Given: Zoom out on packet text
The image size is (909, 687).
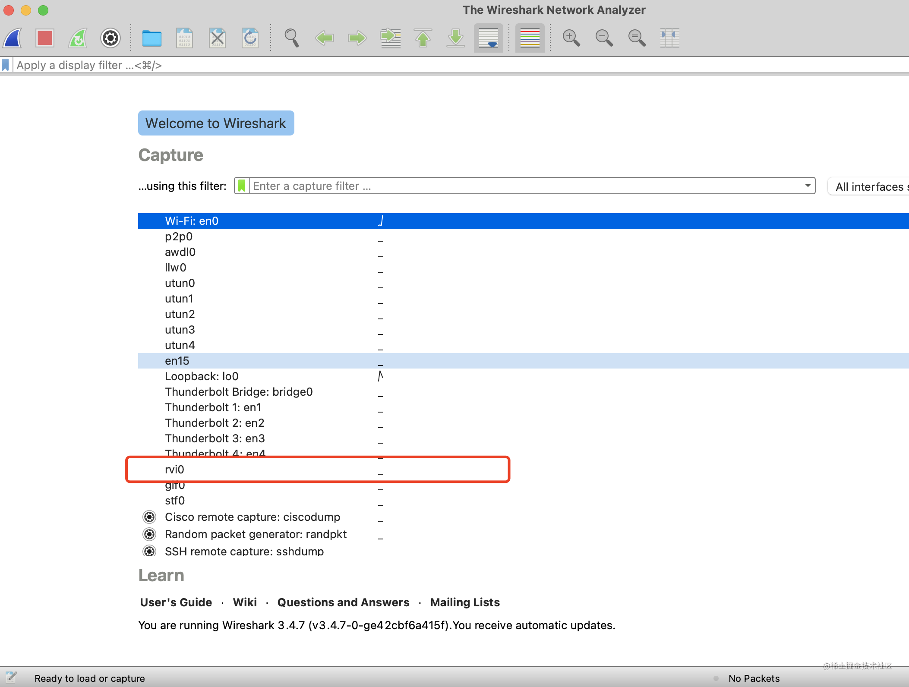Looking at the screenshot, I should click(604, 38).
